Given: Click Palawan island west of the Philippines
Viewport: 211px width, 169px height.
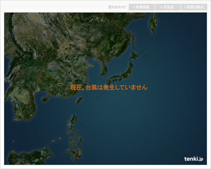Looking at the screenshot, I should point(56,140).
